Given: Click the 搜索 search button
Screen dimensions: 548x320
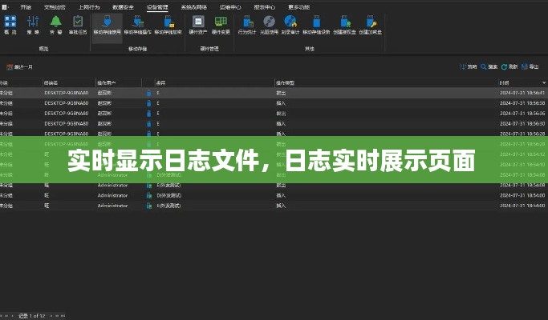Looking at the screenshot, I should (x=489, y=67).
